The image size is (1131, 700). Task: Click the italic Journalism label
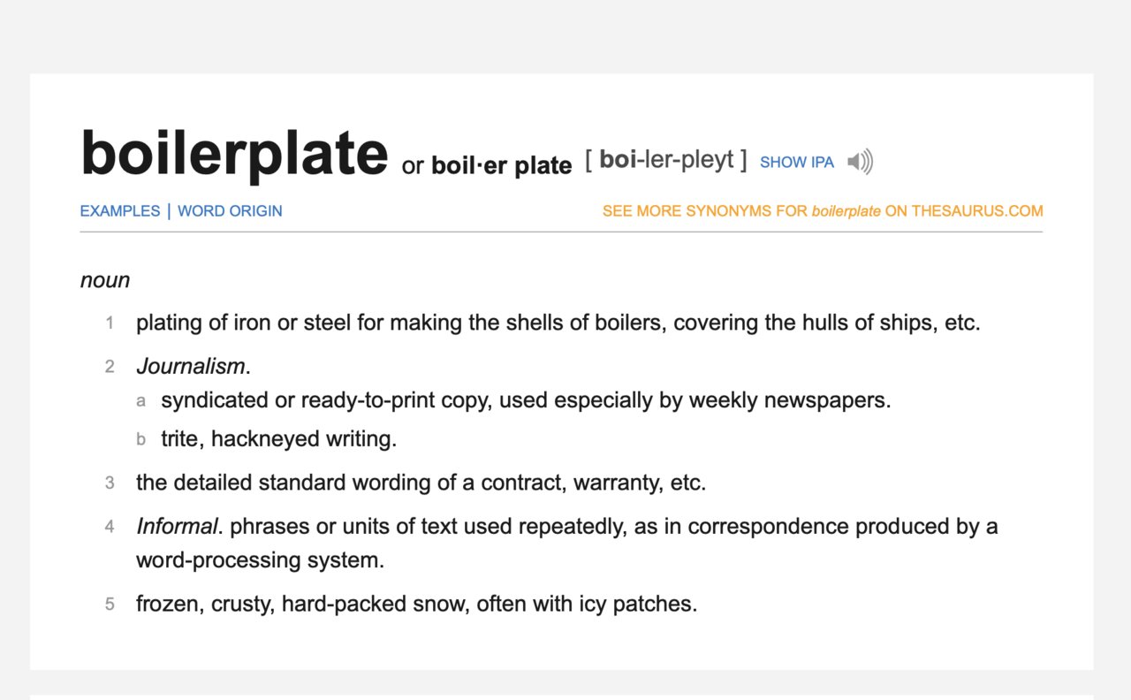[x=191, y=366]
